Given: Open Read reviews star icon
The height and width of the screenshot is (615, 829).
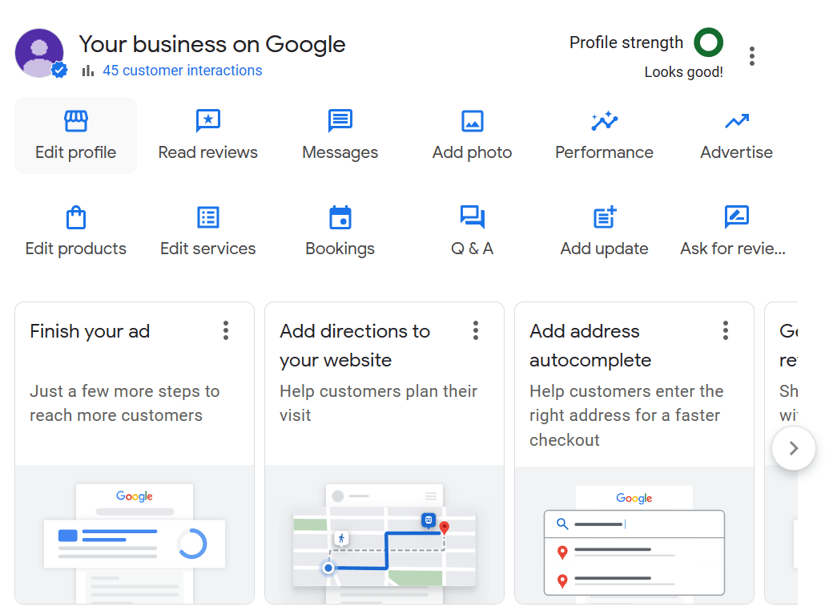Looking at the screenshot, I should [x=207, y=121].
